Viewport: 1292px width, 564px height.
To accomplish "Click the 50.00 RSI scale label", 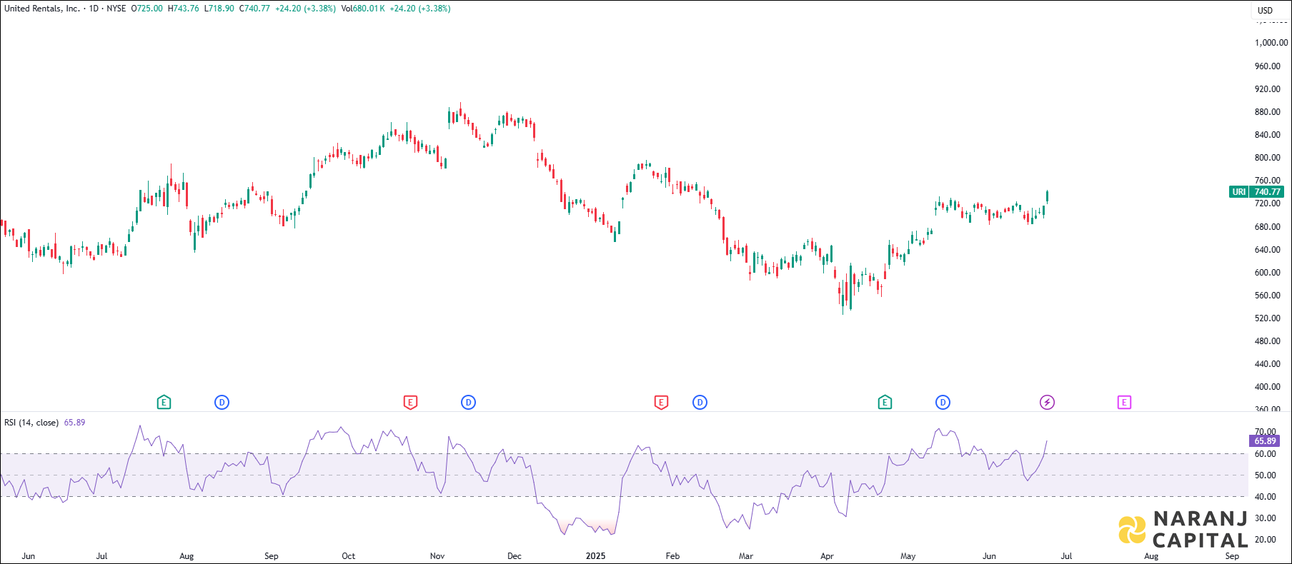I will click(x=1266, y=475).
